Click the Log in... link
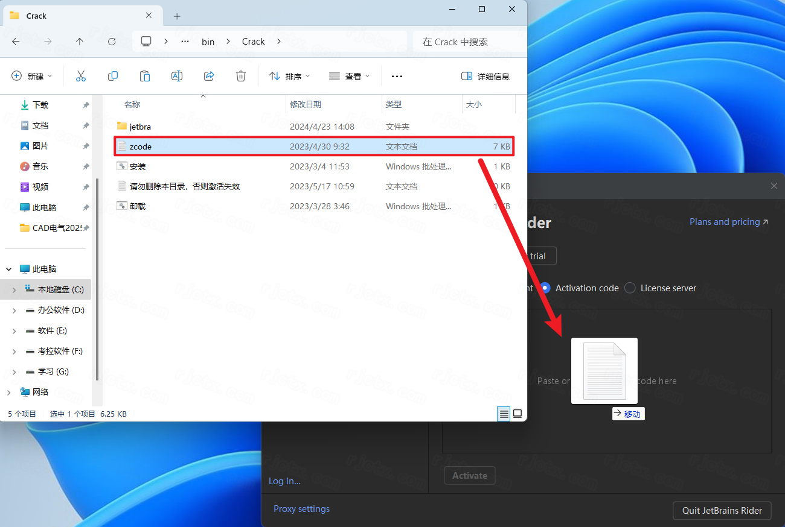The image size is (785, 527). coord(284,481)
